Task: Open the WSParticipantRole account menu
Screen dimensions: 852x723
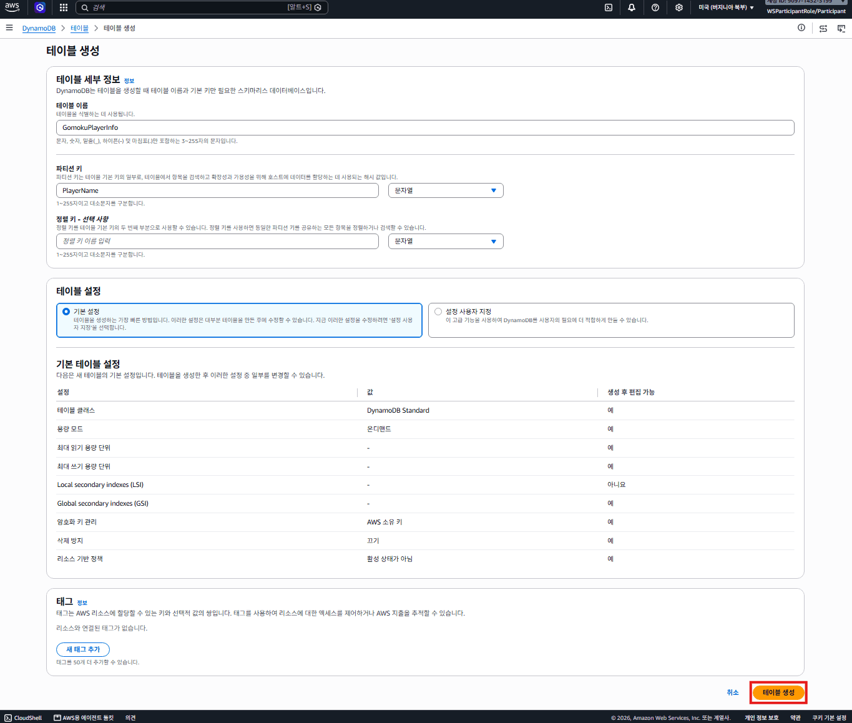Action: [x=806, y=11]
